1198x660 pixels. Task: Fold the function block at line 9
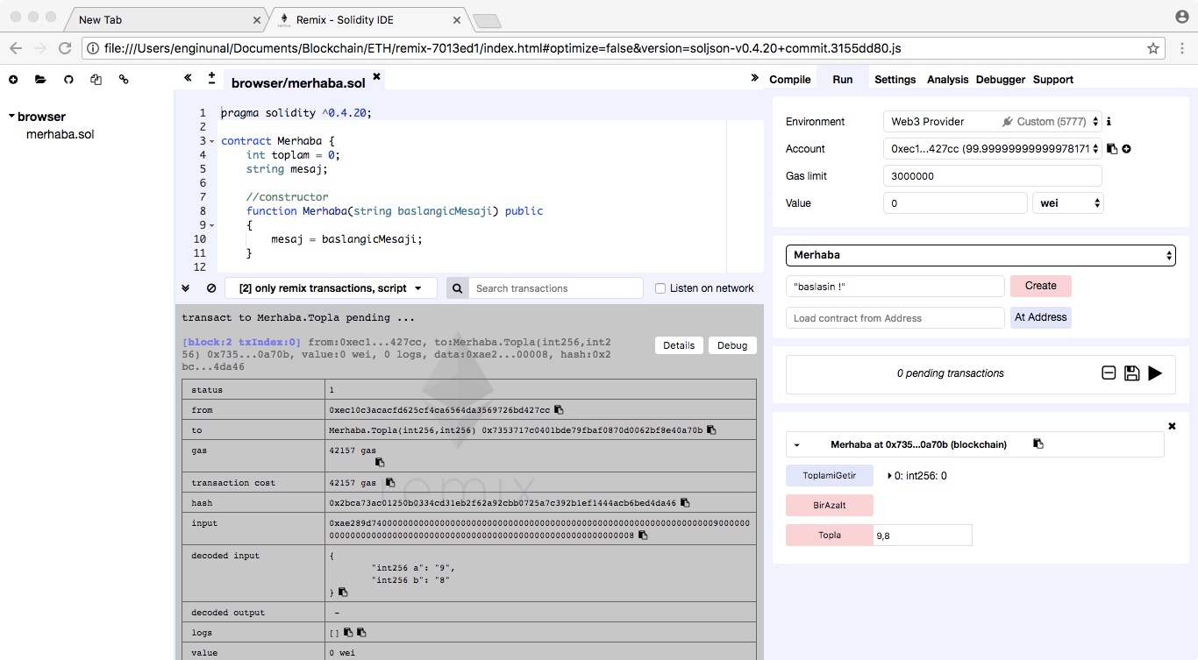(x=212, y=225)
